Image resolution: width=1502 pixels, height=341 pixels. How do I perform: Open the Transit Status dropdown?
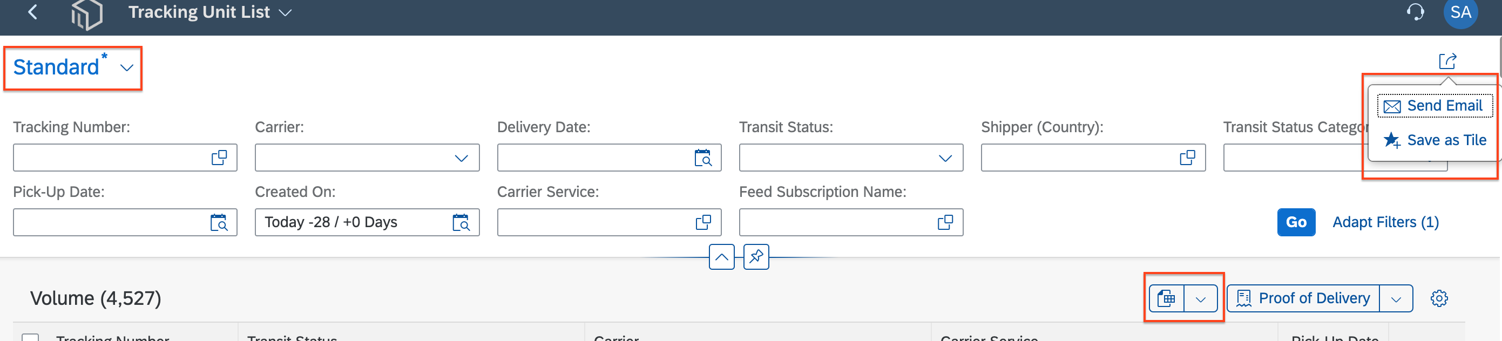coord(945,158)
